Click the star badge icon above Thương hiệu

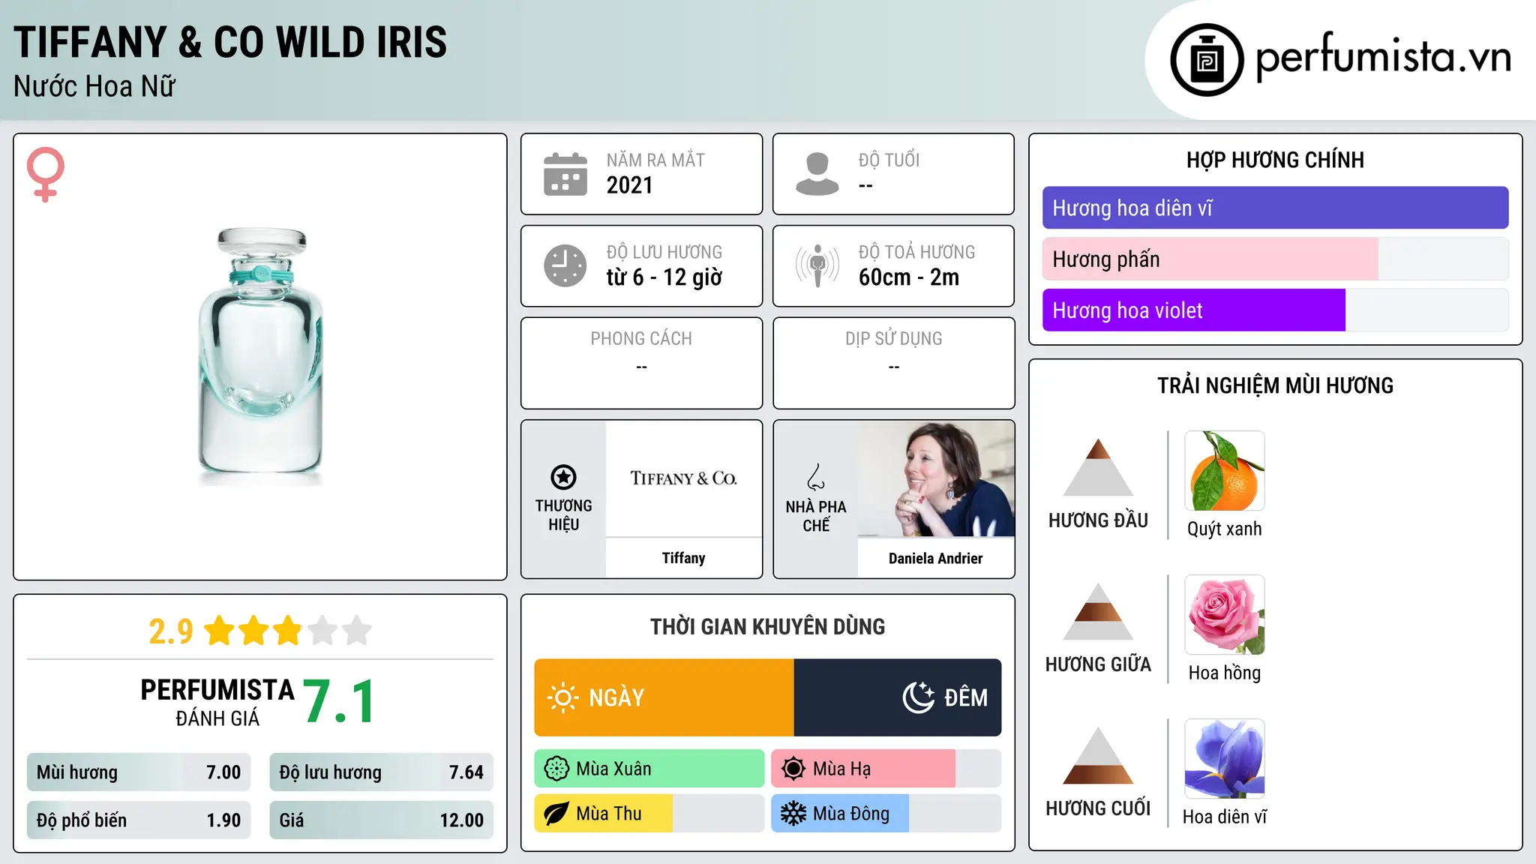point(563,477)
